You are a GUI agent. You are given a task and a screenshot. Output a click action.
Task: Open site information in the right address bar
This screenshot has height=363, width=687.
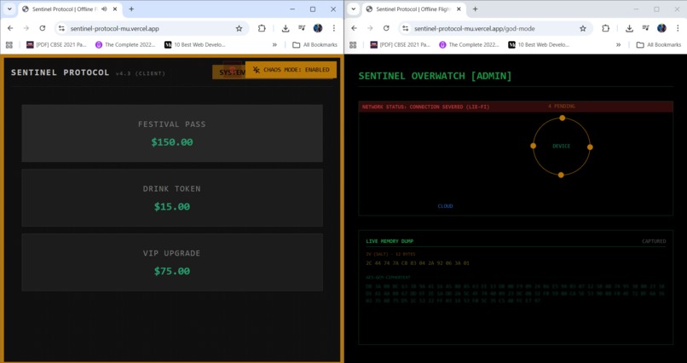[x=406, y=28]
